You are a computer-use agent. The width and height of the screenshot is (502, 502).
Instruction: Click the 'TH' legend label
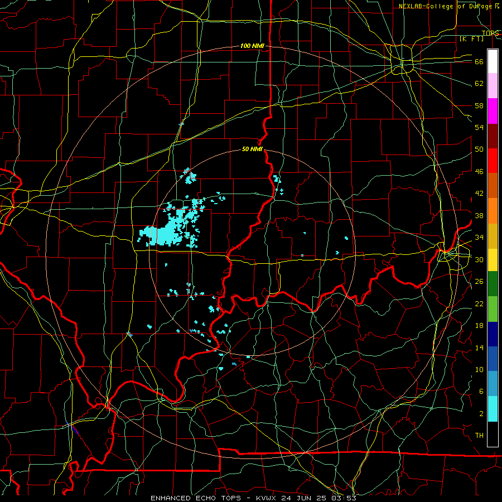[479, 436]
